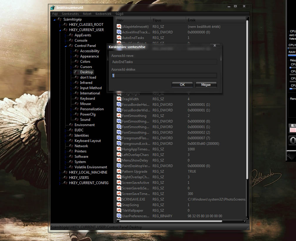Click the UserPreferences binary value icon
This screenshot has height=241, width=296.
[x=119, y=216]
